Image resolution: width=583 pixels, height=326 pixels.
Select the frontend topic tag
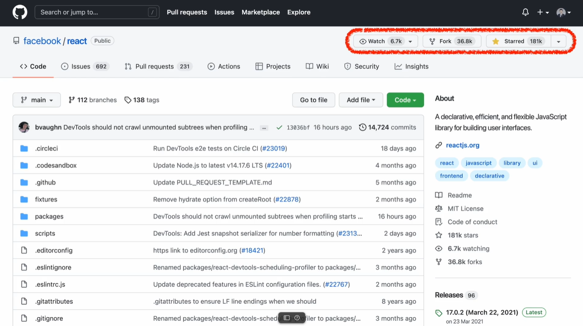tap(451, 176)
